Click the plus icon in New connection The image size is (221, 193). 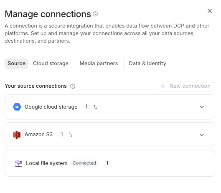click(163, 86)
